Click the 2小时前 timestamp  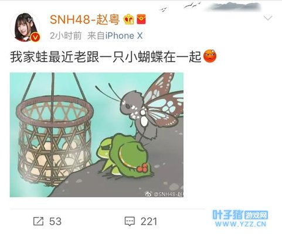66,36
